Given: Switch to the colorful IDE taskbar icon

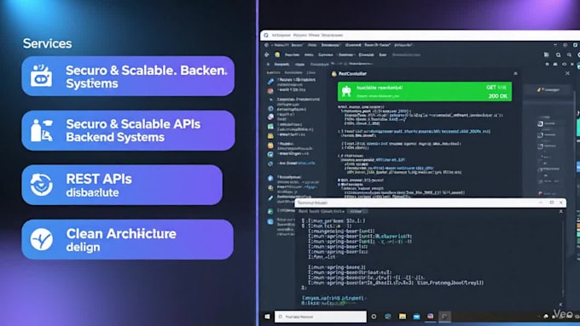Looking at the screenshot, I should 430,317.
